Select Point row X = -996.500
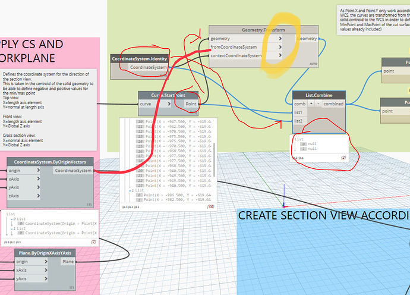The image size is (410, 295). tap(174, 195)
